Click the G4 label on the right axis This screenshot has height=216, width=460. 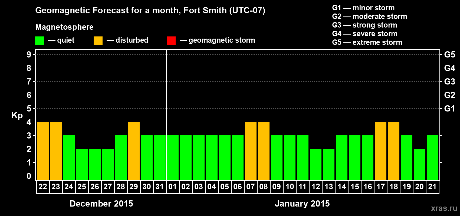[x=449, y=68]
